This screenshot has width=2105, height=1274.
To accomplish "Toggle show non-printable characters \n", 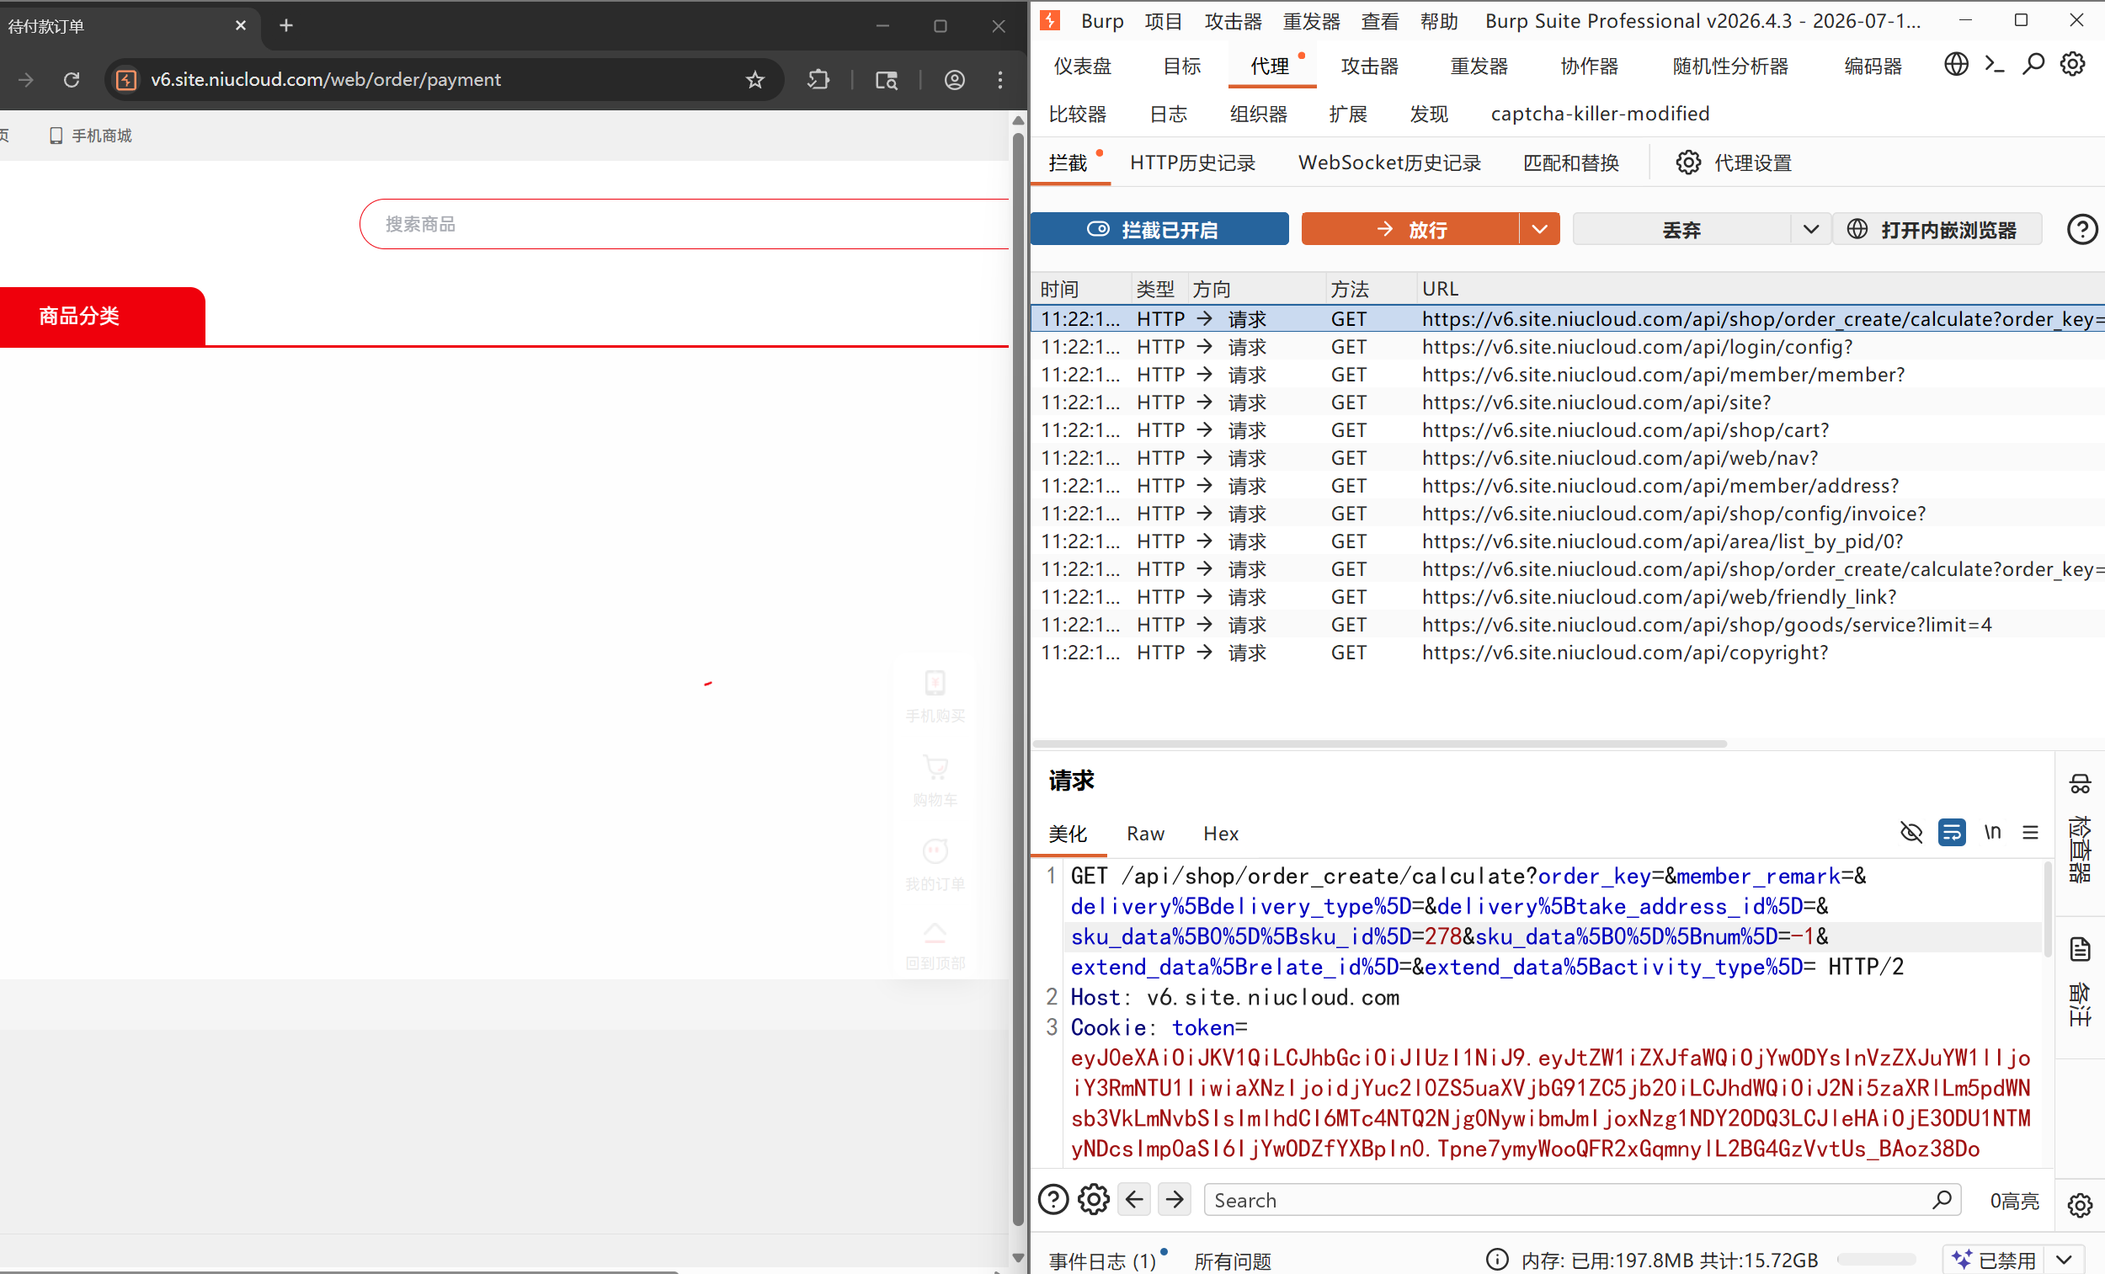I will 1992,831.
